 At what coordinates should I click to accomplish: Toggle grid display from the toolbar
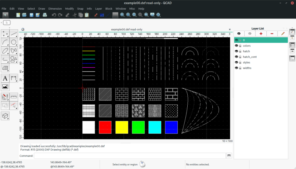[115, 15]
